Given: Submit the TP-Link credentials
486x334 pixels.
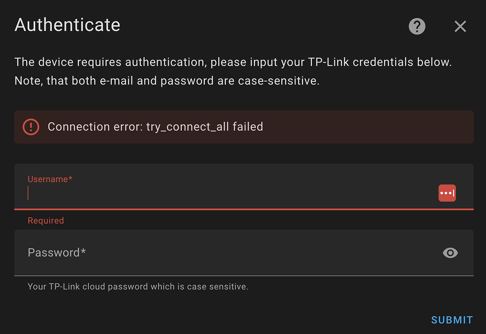Looking at the screenshot, I should [452, 320].
